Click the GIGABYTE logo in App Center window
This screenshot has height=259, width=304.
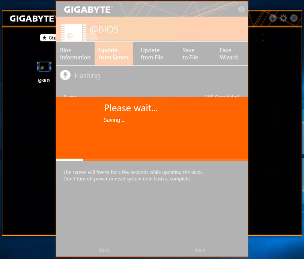point(32,19)
